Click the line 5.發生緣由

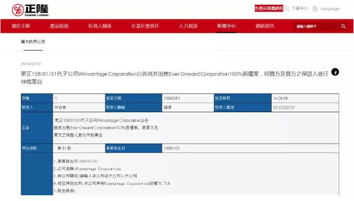(65, 191)
